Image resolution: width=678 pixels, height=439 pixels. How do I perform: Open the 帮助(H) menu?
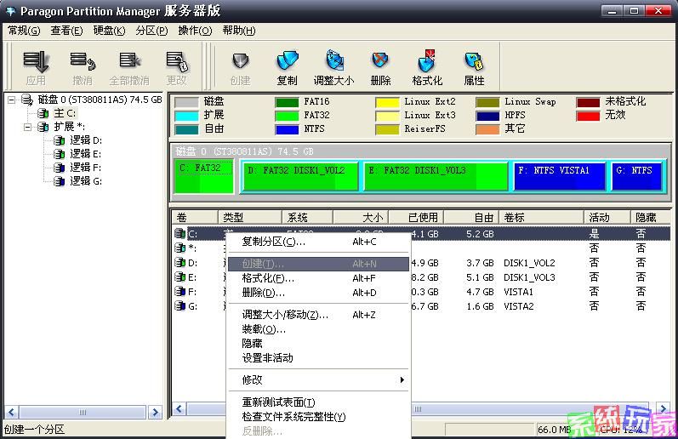[x=239, y=31]
